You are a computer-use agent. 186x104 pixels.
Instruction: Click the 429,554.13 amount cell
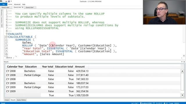[x=81, y=71]
